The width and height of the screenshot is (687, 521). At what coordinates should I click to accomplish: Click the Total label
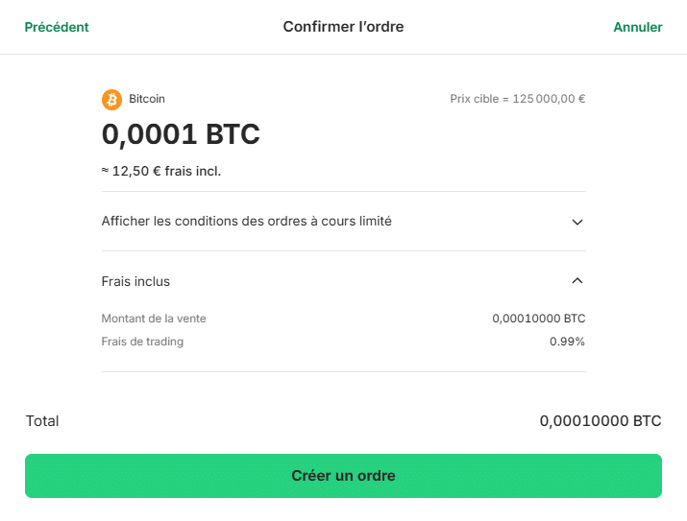[42, 421]
